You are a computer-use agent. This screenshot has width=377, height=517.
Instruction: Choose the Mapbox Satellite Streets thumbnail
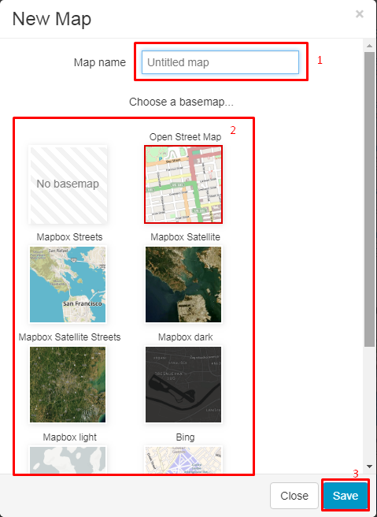68,385
